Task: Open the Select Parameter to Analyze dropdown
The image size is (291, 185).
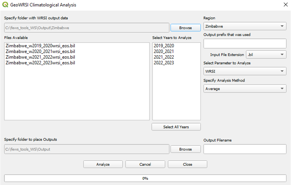Action: point(244,71)
